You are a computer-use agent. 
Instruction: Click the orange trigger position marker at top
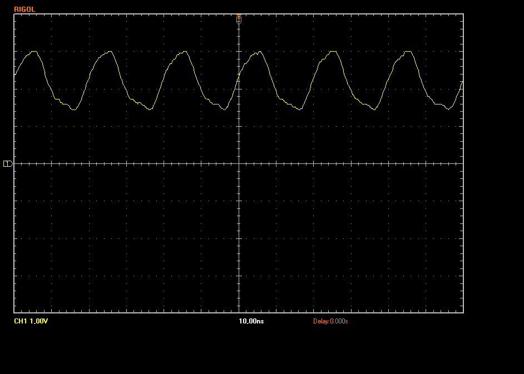[x=239, y=18]
